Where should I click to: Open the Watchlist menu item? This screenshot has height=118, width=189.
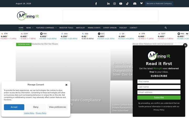point(80,28)
